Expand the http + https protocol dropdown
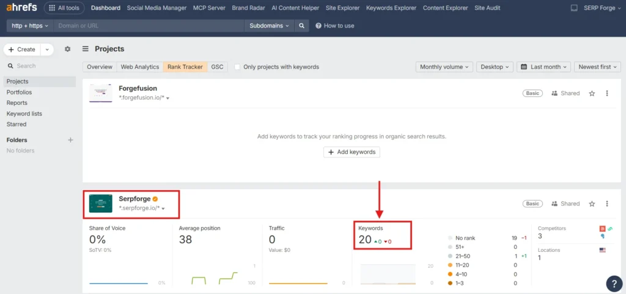 click(x=30, y=26)
